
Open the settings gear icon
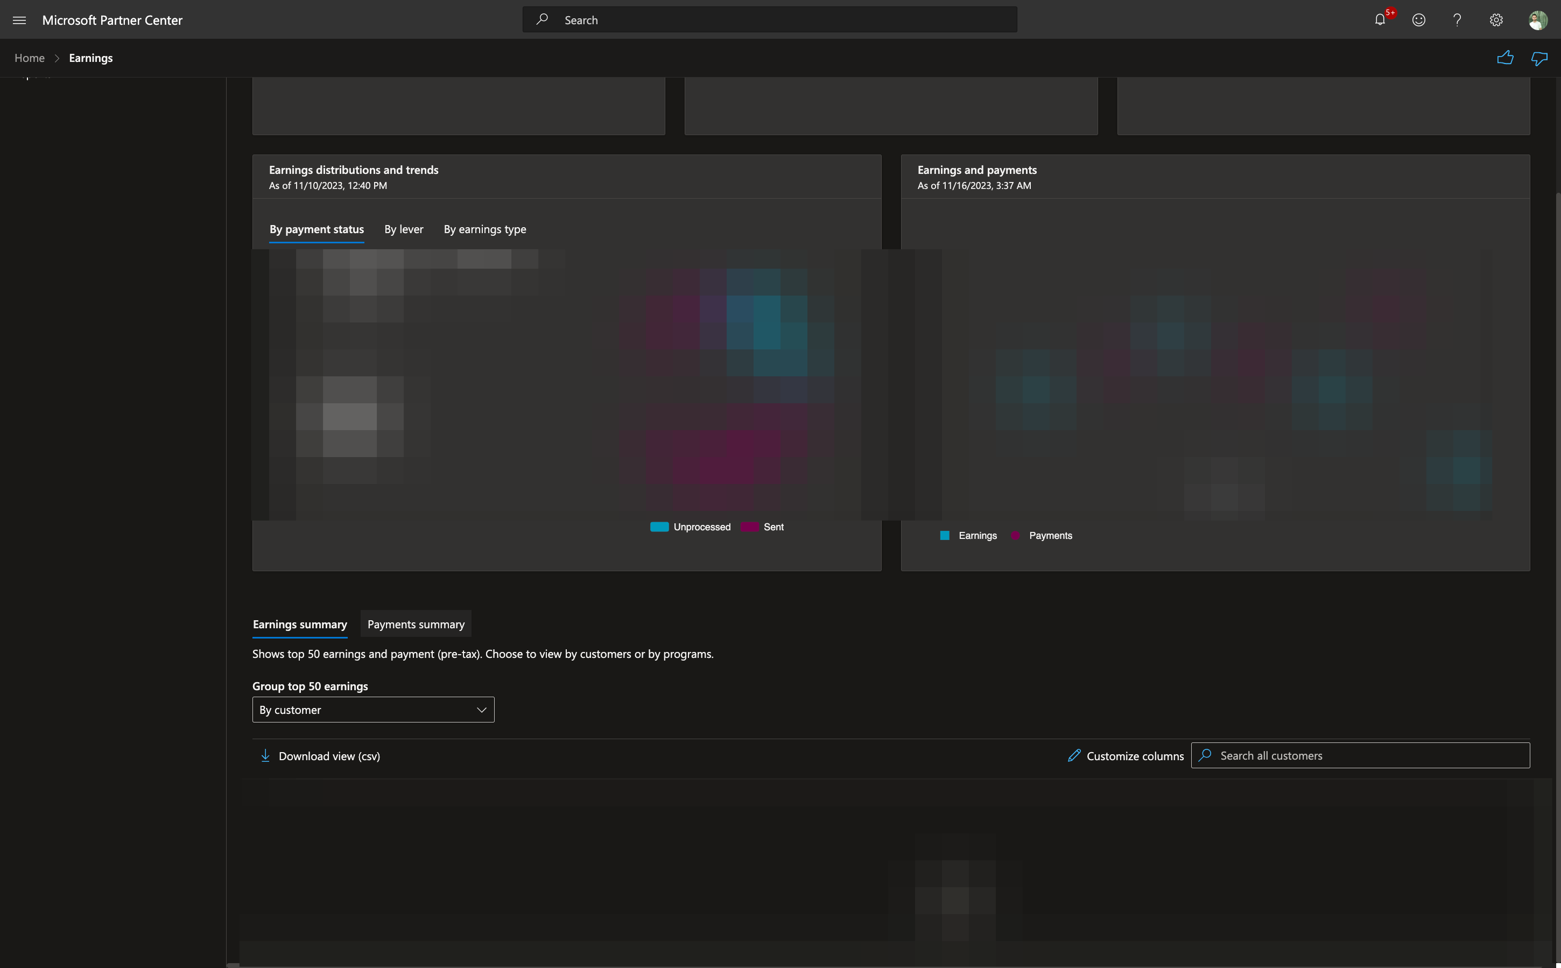tap(1496, 20)
